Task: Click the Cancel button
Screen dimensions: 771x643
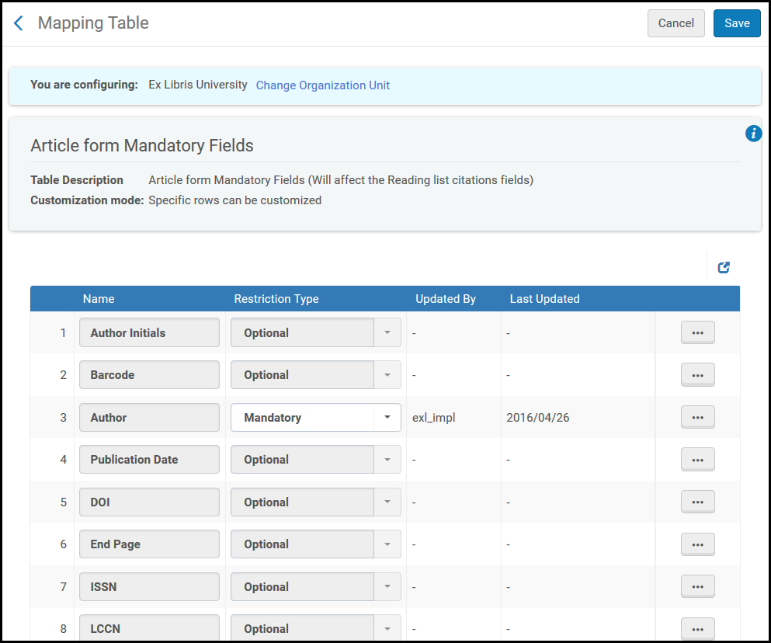Action: 675,23
